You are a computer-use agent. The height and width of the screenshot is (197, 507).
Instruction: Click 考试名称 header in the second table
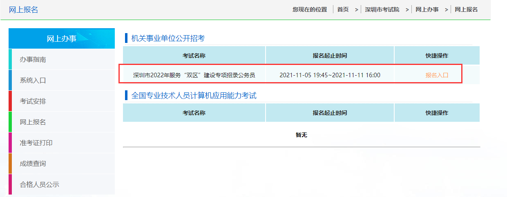coord(194,113)
